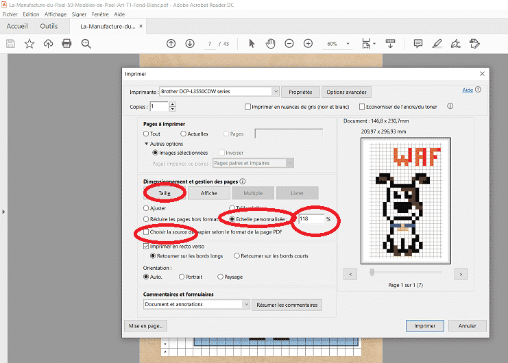Viewport: 508px width, 363px height.
Task: Click info icon beside Dimensionnement heading
Action: [242, 181]
